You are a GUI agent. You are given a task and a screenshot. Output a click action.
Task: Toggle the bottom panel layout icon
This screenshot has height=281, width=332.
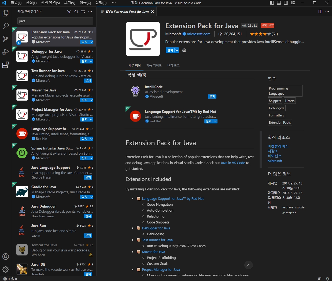[x=279, y=3]
